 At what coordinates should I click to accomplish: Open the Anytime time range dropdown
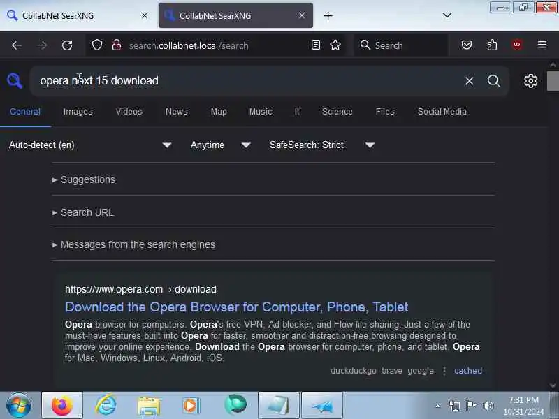coord(220,145)
